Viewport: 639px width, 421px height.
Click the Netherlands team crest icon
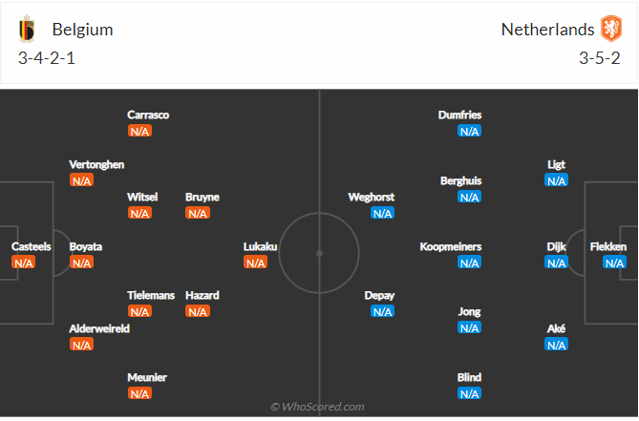pos(610,29)
